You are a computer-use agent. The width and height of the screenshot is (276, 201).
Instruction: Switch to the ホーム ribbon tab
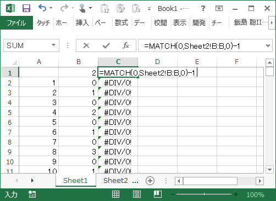coord(62,23)
